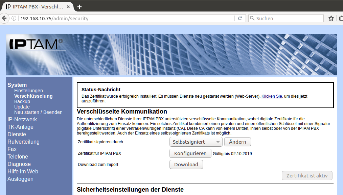Viewport: 343px width, 195px height.
Task: Click the Konfigurieren certificate button
Action: (190, 153)
